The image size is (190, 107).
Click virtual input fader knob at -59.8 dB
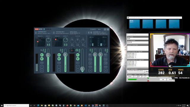point(83,69)
